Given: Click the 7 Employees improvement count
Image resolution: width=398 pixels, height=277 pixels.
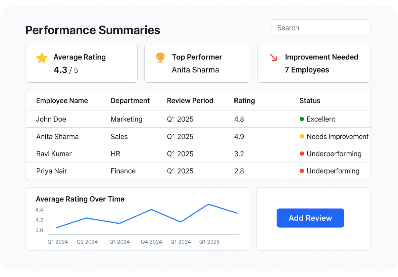Looking at the screenshot, I should (307, 70).
